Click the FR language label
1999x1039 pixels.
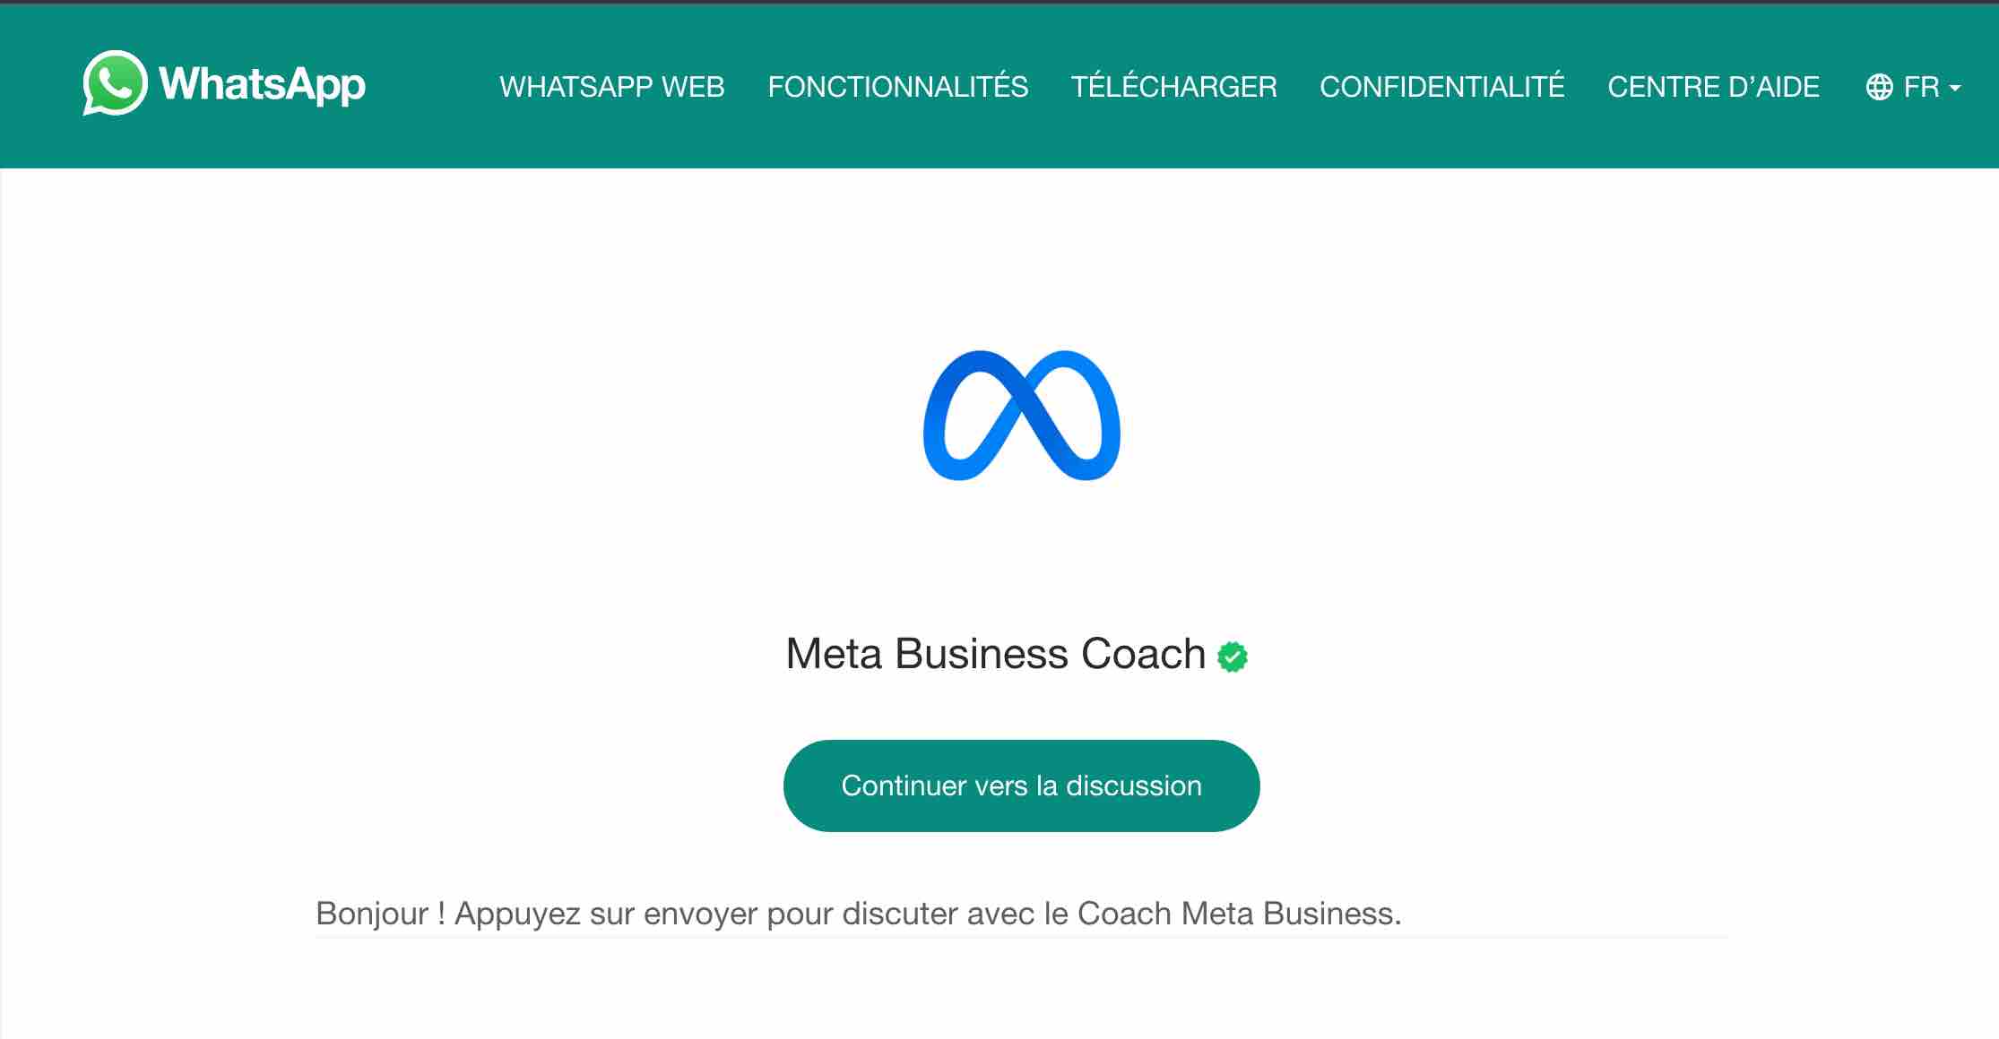click(x=1921, y=87)
